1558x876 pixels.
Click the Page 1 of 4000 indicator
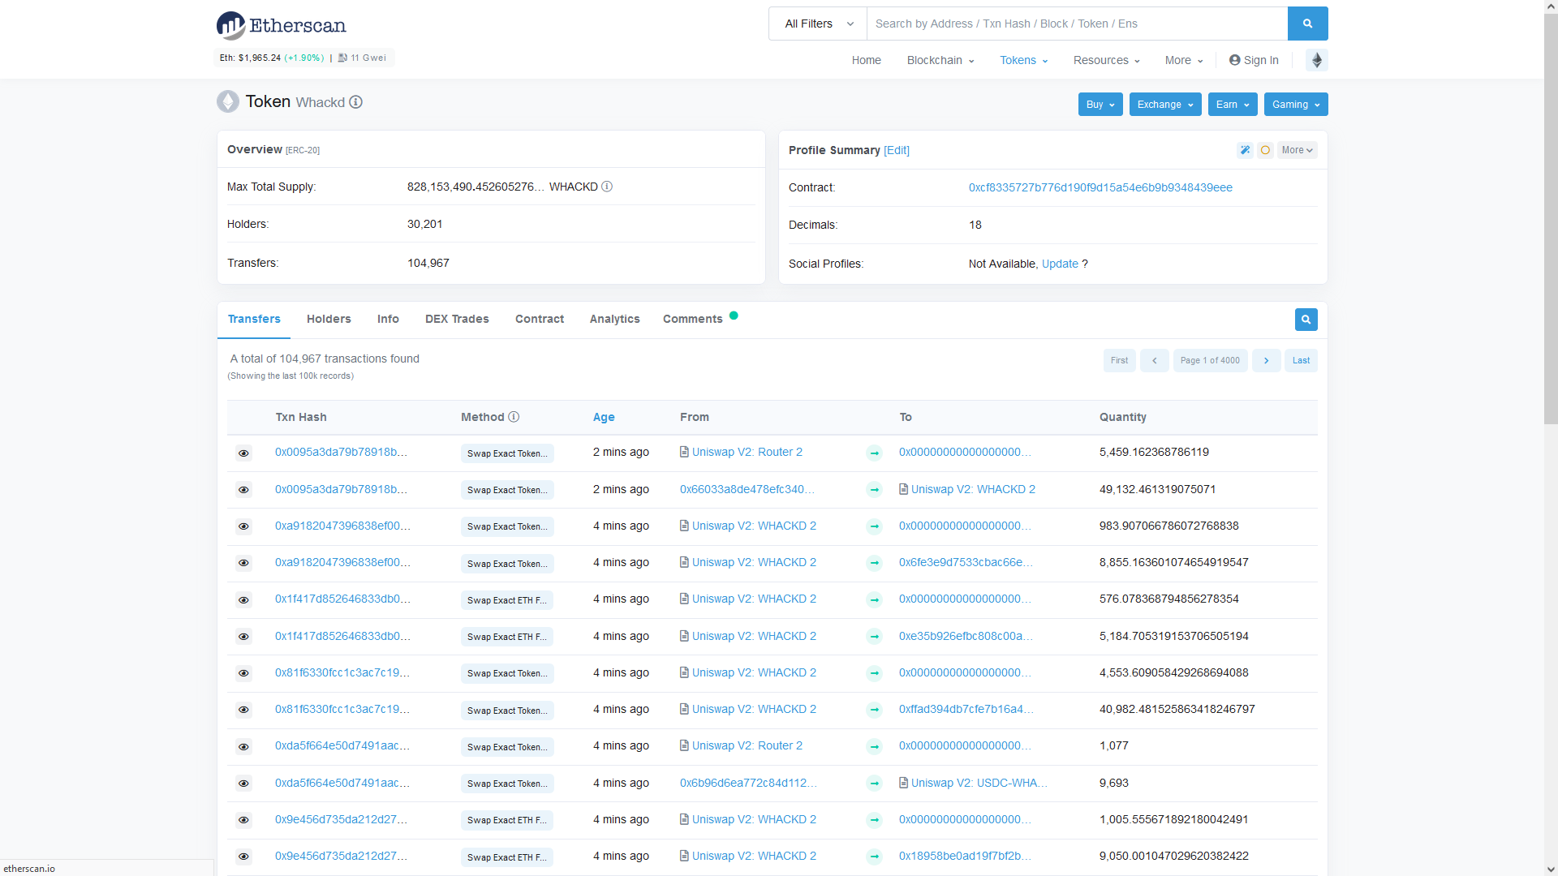1210,360
